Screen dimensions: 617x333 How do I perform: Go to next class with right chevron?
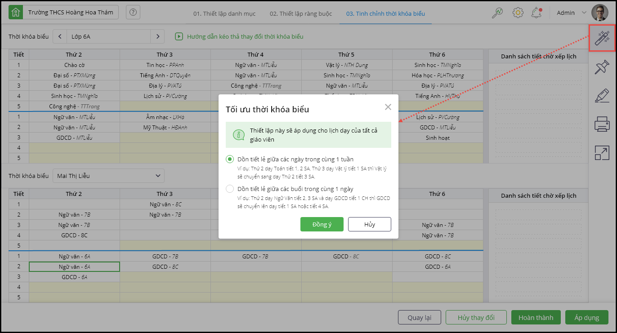(x=157, y=36)
